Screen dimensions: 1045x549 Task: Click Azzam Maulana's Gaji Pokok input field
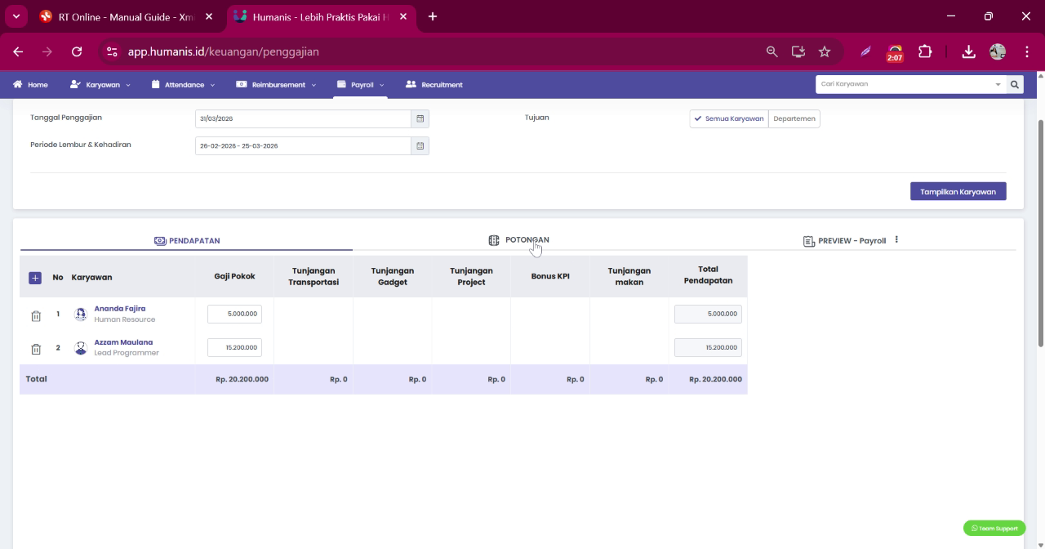coord(234,347)
